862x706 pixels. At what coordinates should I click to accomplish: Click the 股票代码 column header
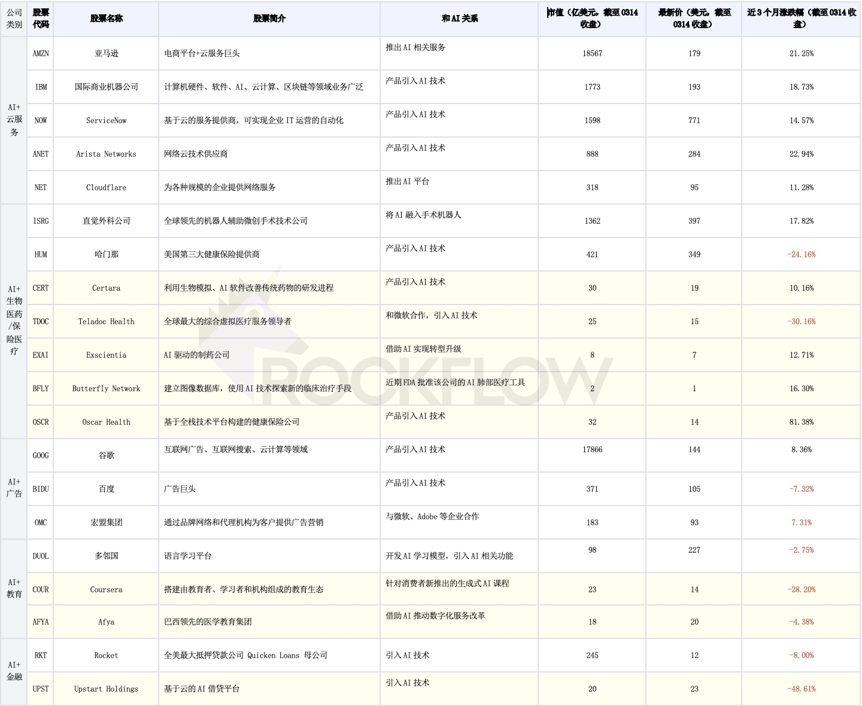(x=41, y=19)
